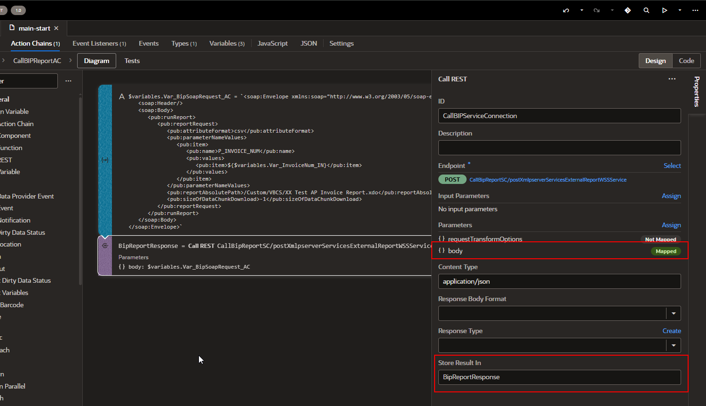Open the redo history dropdown arrow

[612, 10]
